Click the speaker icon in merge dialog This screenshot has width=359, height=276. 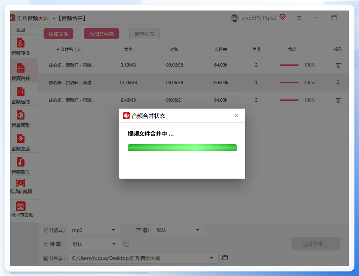126,116
